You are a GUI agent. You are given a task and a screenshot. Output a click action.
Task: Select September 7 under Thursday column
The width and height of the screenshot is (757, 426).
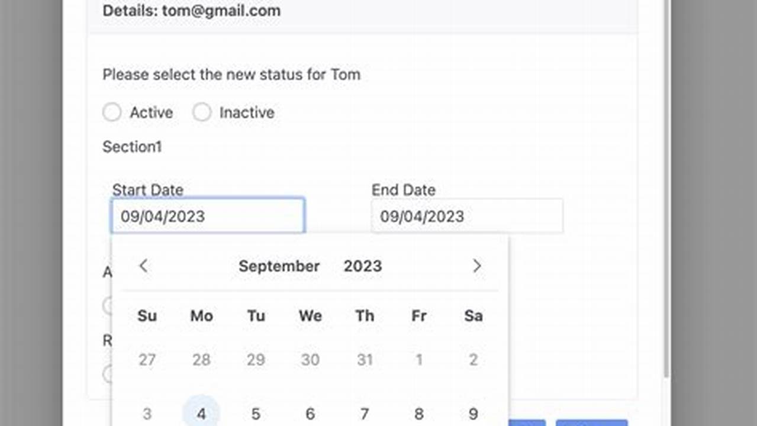(x=365, y=414)
